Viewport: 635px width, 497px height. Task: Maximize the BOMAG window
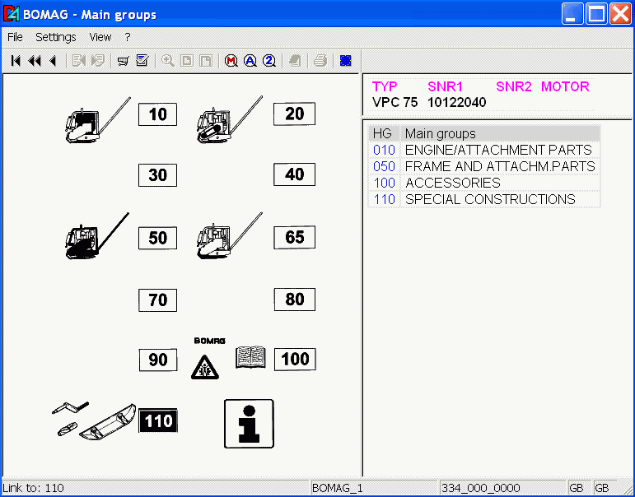pyautogui.click(x=596, y=14)
